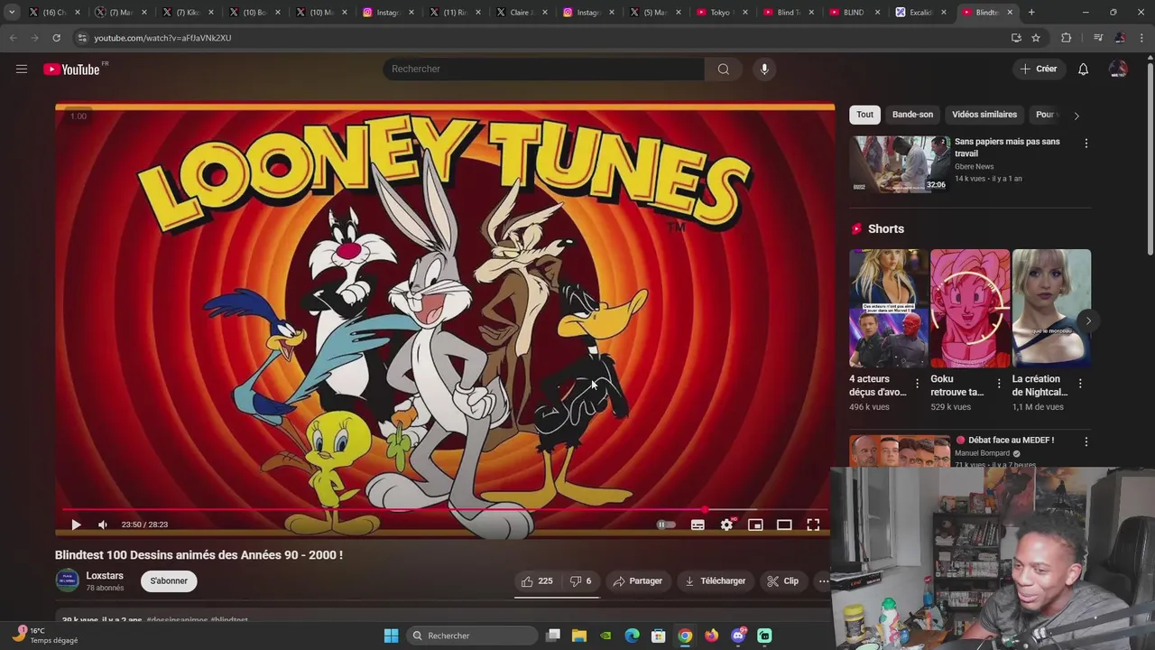Viewport: 1155px width, 650px height.
Task: Open Firefox from taskbar
Action: tap(712, 636)
